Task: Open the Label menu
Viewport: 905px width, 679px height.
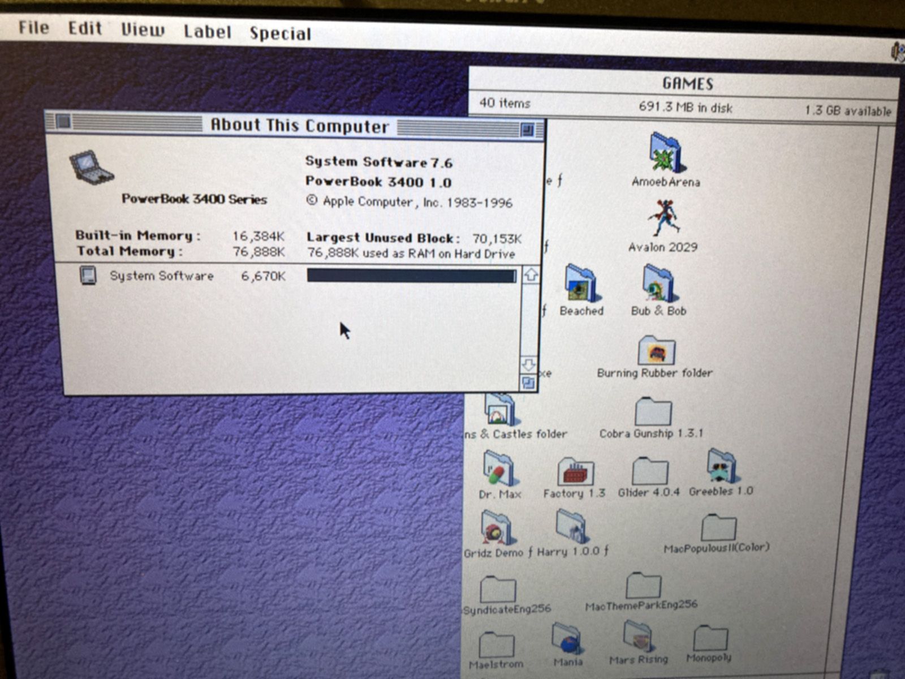Action: (x=208, y=31)
